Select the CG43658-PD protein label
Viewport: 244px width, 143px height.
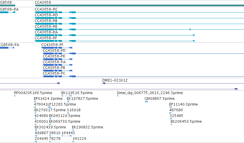coord(54,51)
